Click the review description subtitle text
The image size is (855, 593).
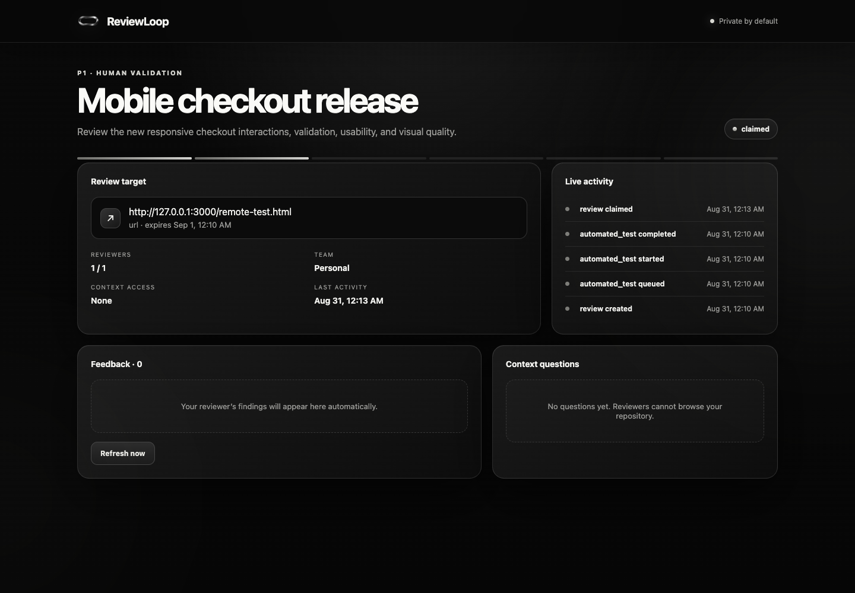pyautogui.click(x=267, y=132)
